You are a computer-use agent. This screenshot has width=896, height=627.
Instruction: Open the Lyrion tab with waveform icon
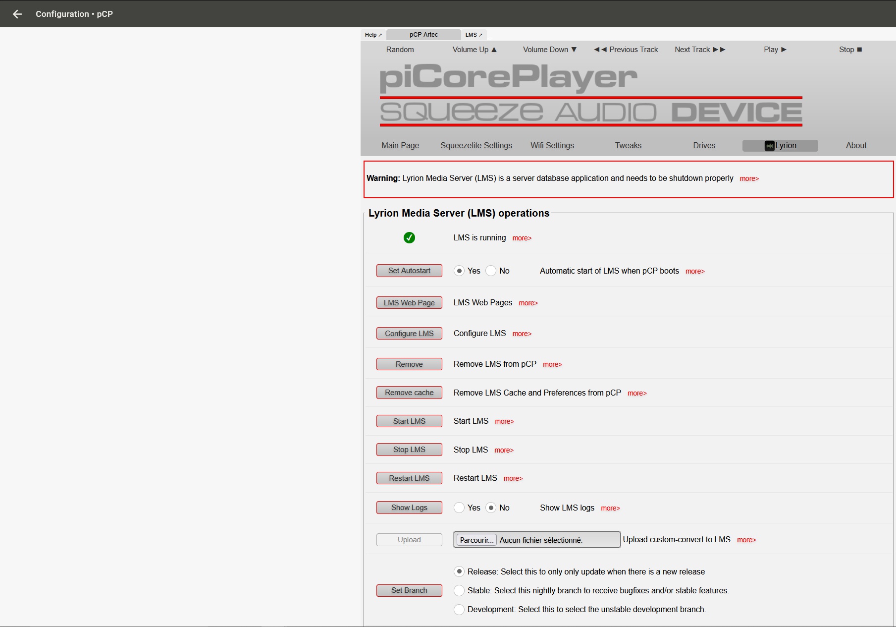[780, 145]
